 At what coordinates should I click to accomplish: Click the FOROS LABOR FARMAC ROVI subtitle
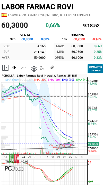click(50, 15)
